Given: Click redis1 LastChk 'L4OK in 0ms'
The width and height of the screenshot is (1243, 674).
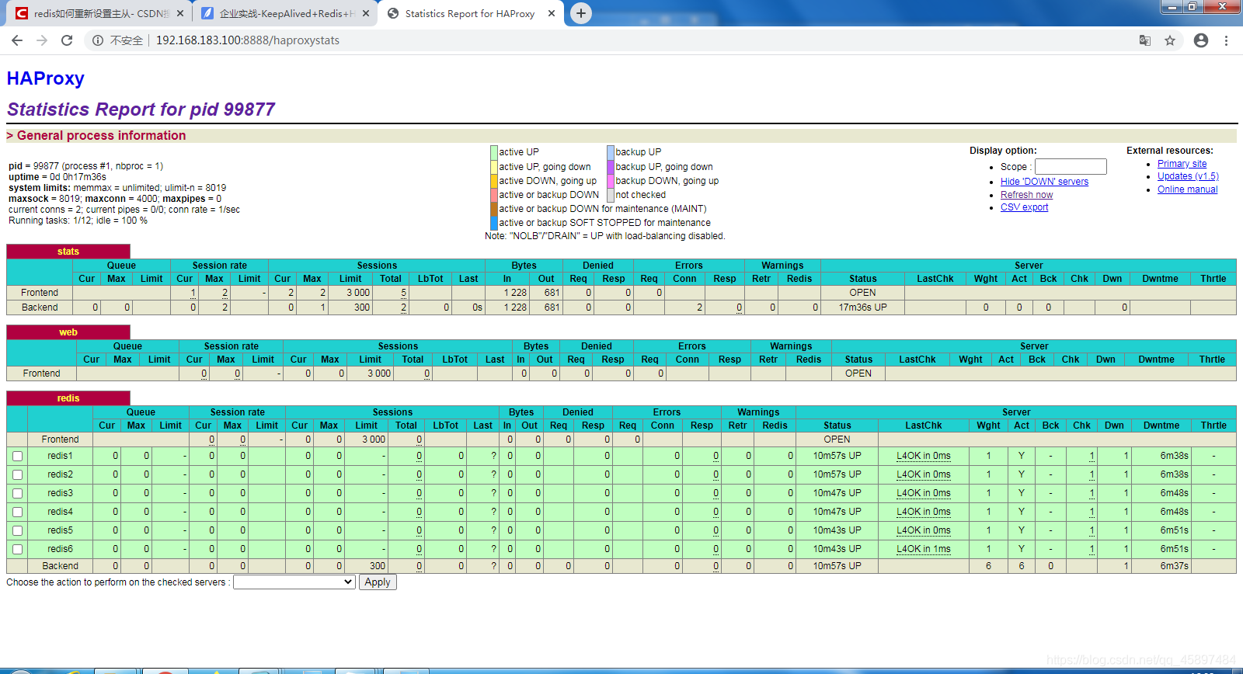Looking at the screenshot, I should 923,457.
